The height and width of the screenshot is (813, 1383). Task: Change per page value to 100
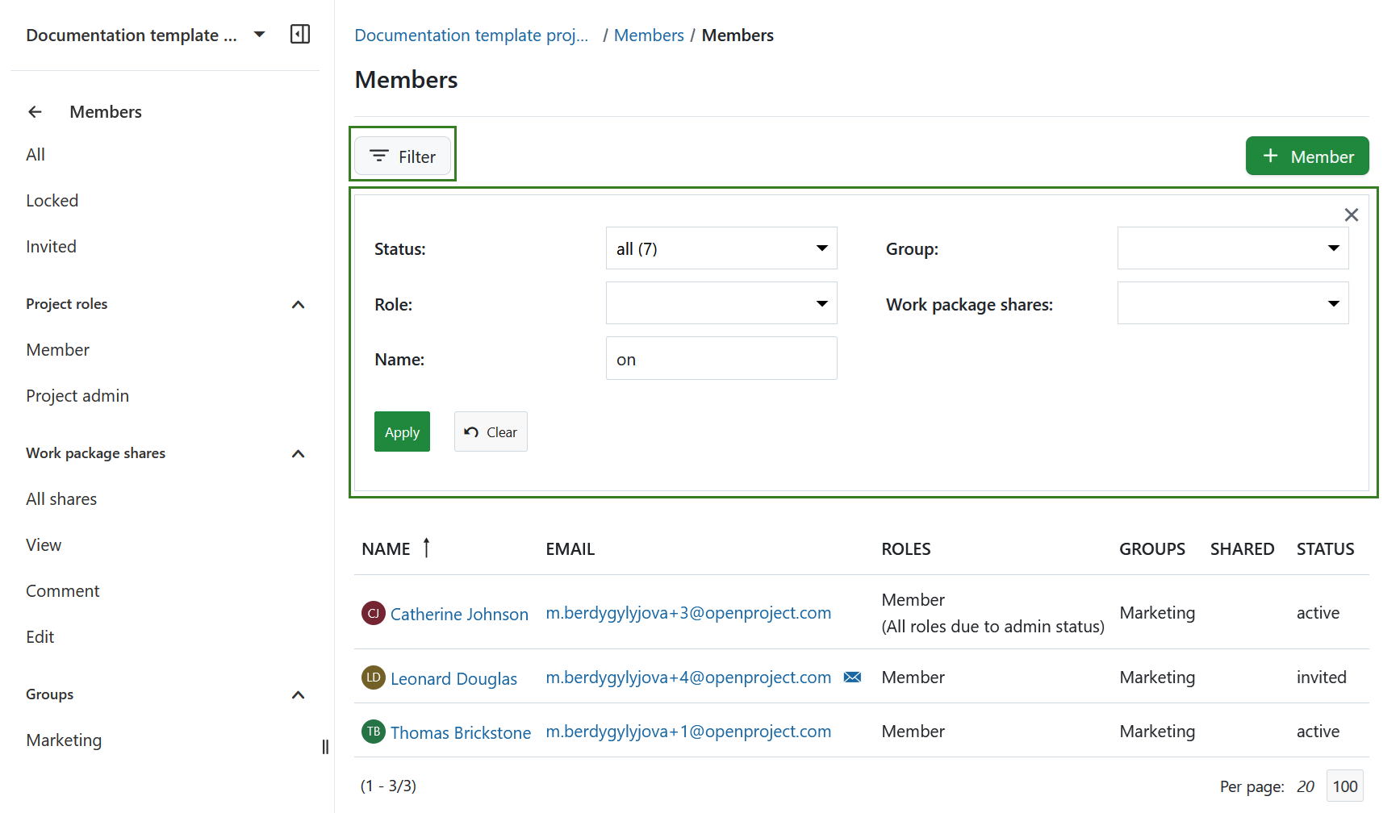click(x=1345, y=786)
